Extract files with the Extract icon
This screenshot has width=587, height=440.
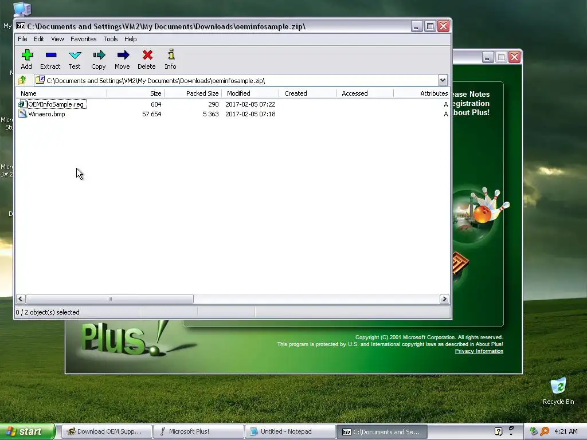pos(51,55)
